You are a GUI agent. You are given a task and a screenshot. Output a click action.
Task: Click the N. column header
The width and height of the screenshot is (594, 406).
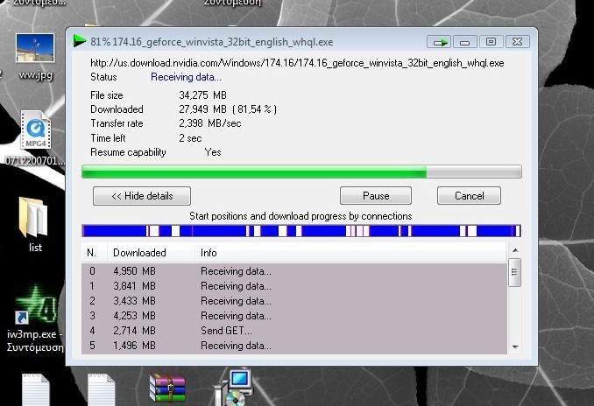pyautogui.click(x=95, y=253)
